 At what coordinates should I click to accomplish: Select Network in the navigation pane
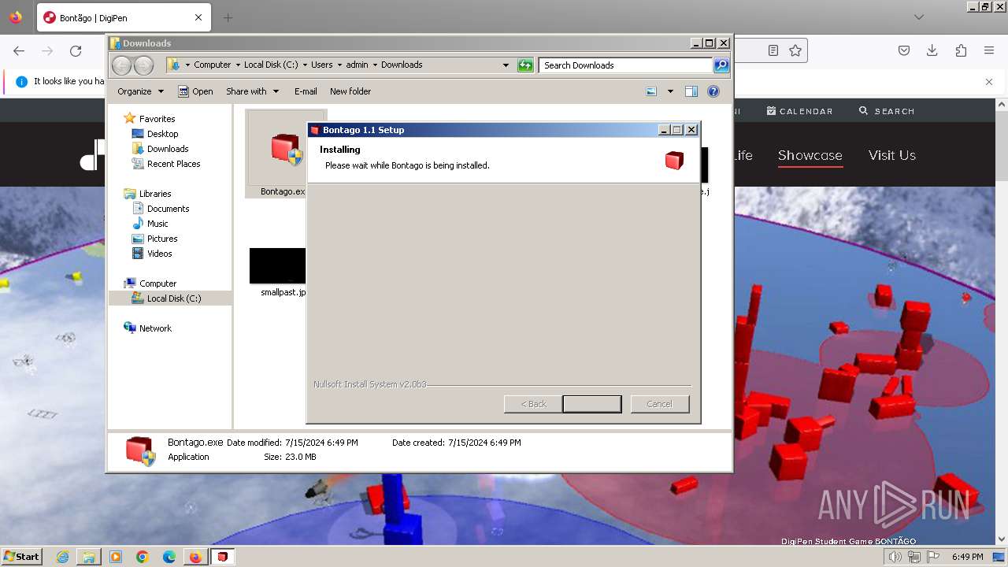pos(154,328)
